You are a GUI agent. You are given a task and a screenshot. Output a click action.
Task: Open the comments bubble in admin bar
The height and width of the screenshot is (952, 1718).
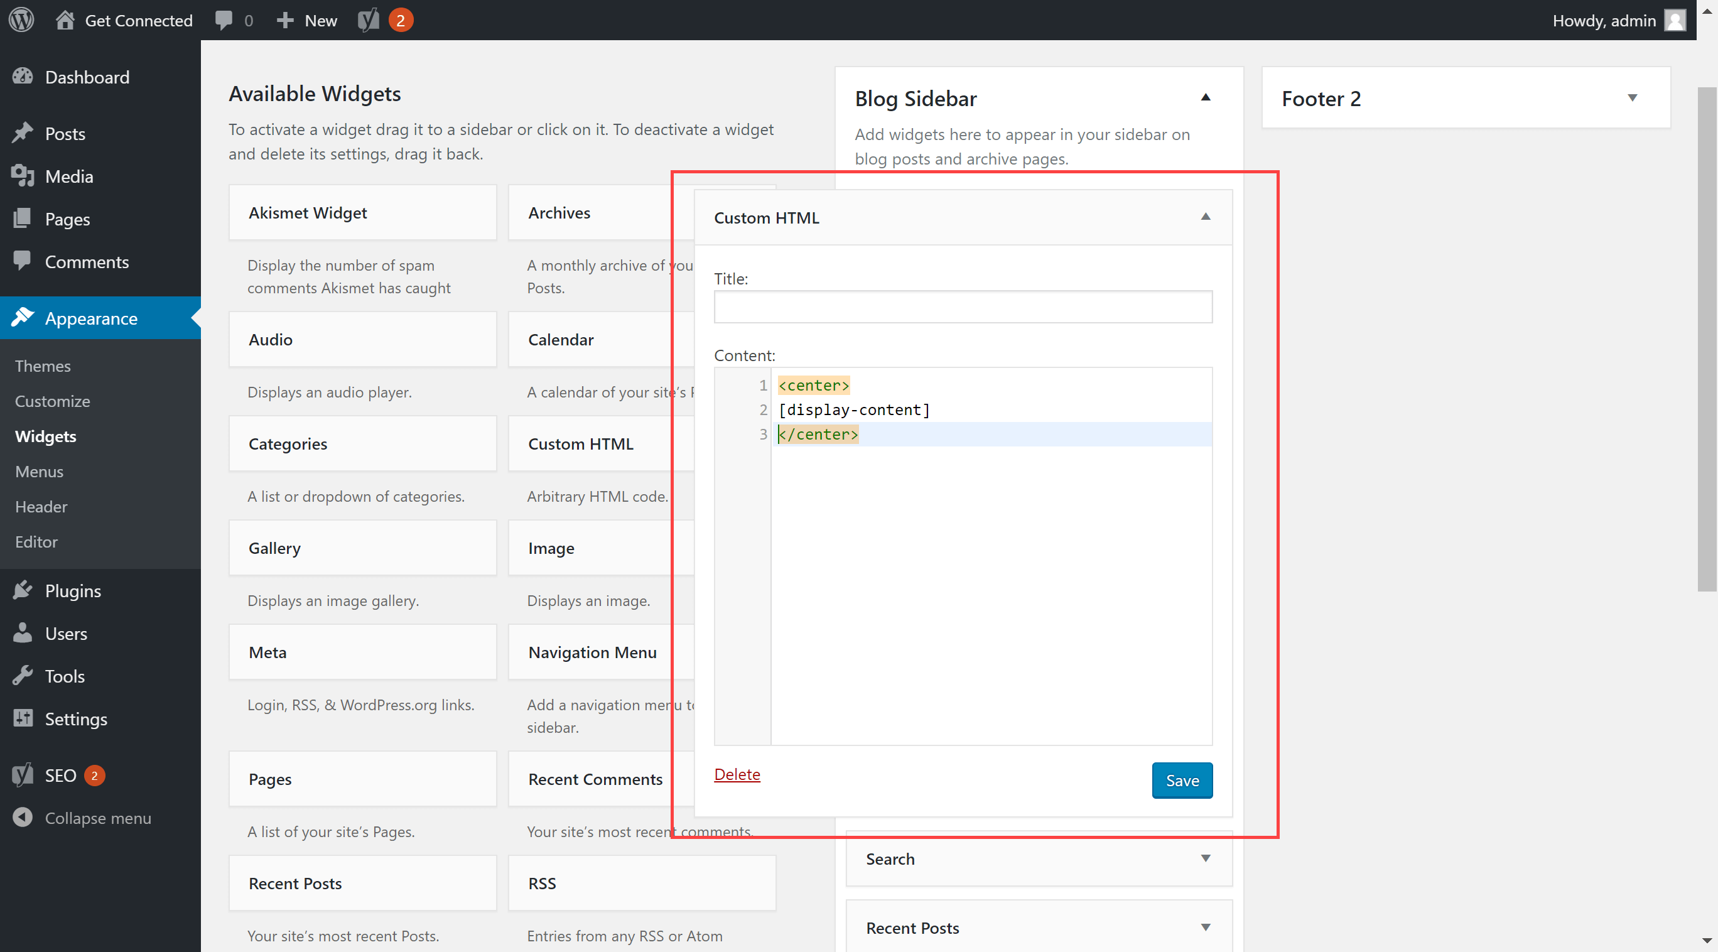224,20
